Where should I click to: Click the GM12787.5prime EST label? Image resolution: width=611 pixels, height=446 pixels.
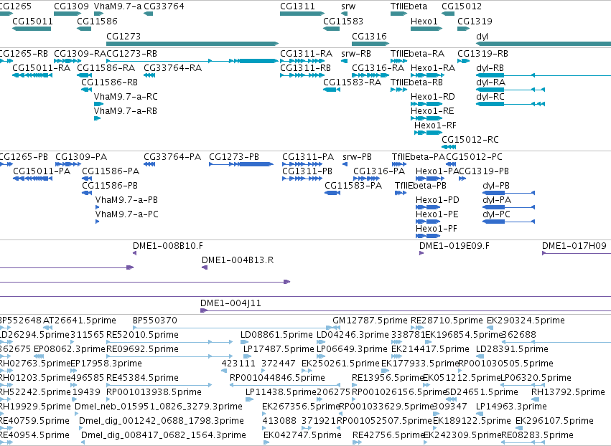point(370,321)
